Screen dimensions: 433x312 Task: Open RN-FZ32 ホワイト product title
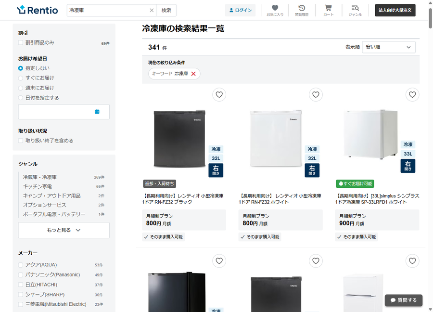pyautogui.click(x=280, y=199)
